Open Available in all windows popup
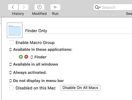The image size is (132, 100). 34,64
